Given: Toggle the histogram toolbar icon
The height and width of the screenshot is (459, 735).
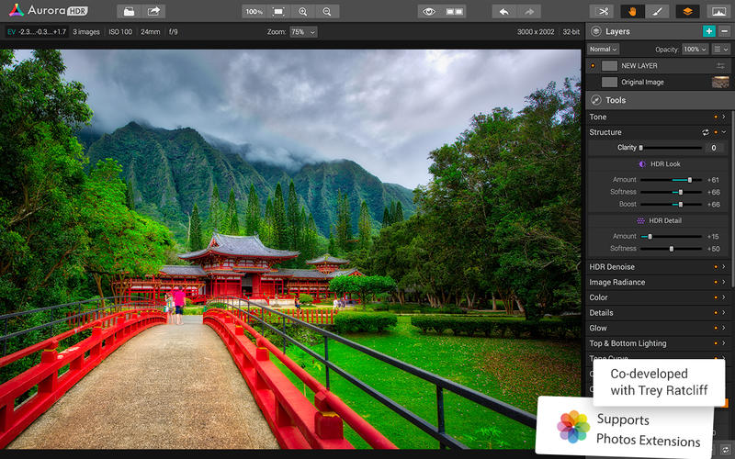Looking at the screenshot, I should (718, 11).
